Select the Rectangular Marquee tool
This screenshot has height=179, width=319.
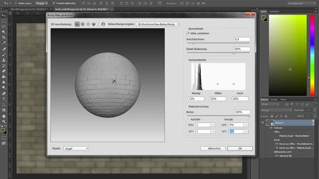click(x=3, y=21)
